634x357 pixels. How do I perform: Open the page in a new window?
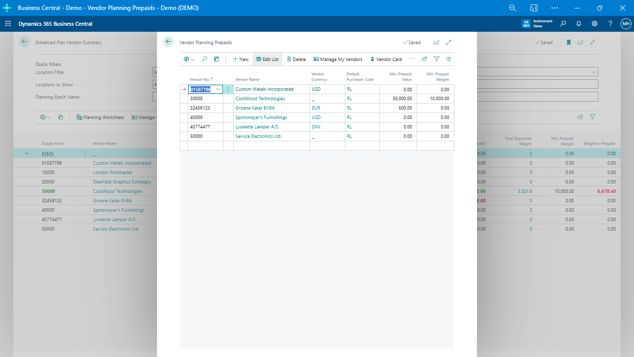pyautogui.click(x=436, y=42)
